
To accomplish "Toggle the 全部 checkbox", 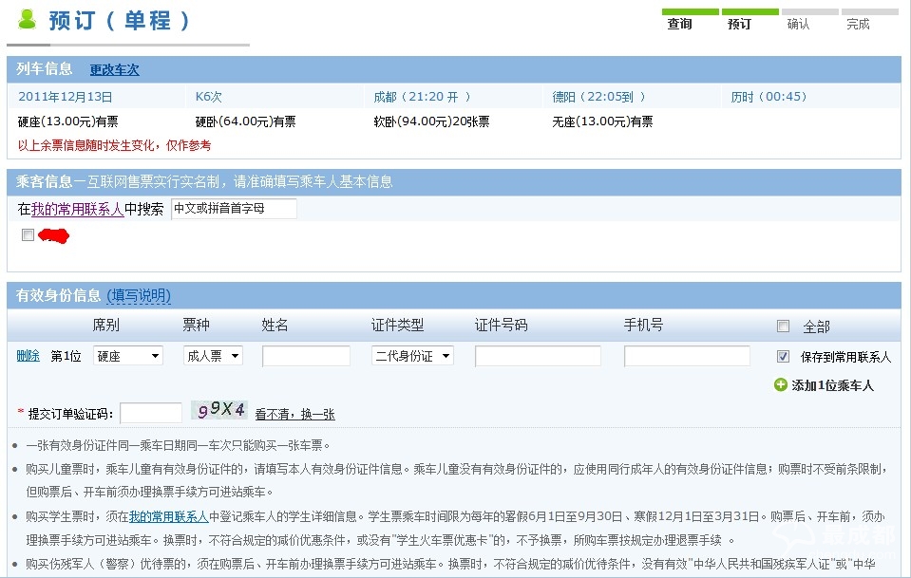I will click(x=783, y=326).
